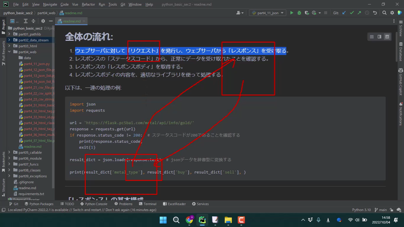Open part4_11_json.py in the project tree
404x227 pixels.
[x=37, y=64]
